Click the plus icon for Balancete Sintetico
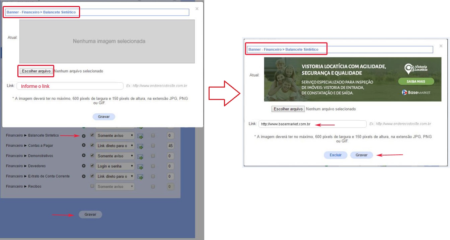Image resolution: width=450 pixels, height=240 pixels. point(84,136)
